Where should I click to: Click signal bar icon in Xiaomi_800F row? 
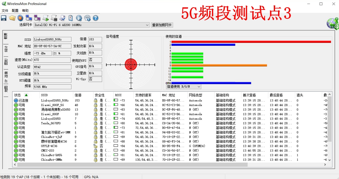click(x=116, y=114)
